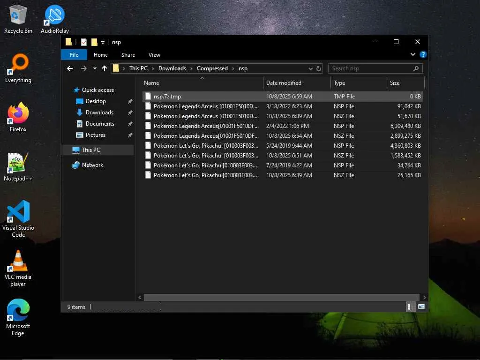Viewport: 480px width, 360px height.
Task: Open VLC media player desktop shortcut
Action: pos(18,268)
